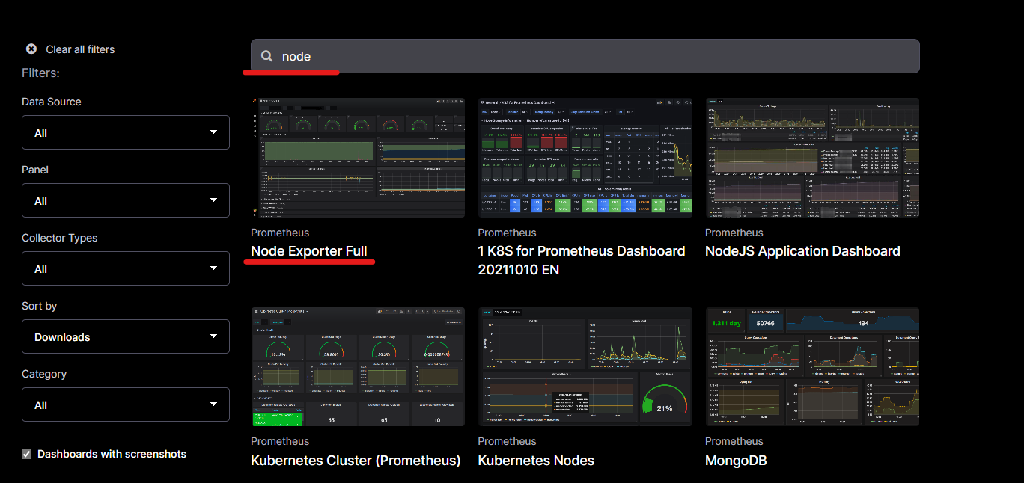The width and height of the screenshot is (1024, 483).
Task: Open the NodeJS Application Dashboard thumbnail
Action: tap(812, 157)
